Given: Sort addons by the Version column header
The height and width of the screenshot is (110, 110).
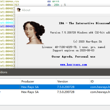Looking at the screenshot, I should click(x=63, y=82).
